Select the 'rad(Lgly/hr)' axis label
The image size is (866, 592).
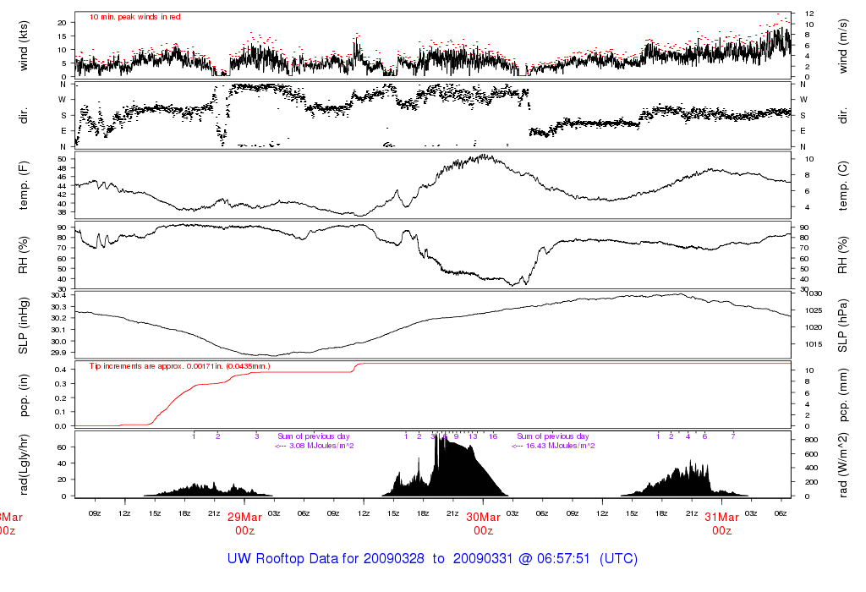[24, 464]
